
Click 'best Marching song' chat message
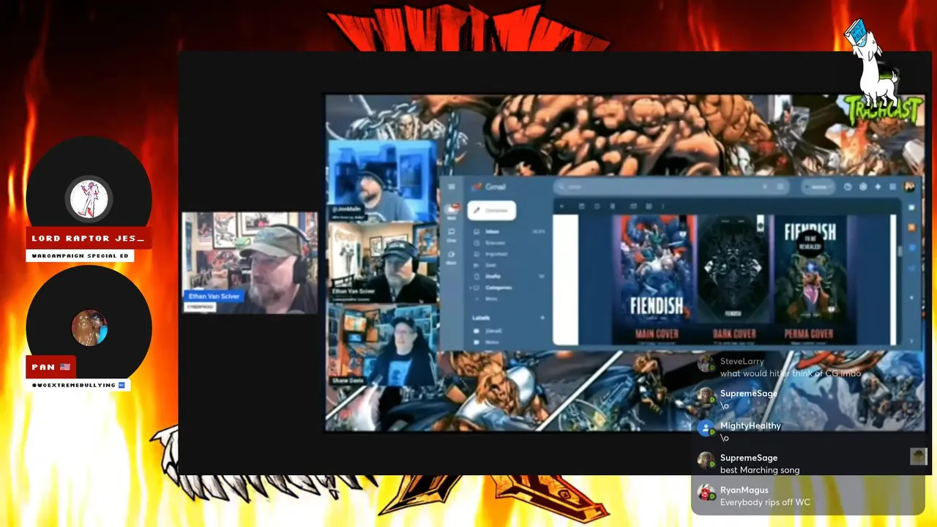pos(760,470)
